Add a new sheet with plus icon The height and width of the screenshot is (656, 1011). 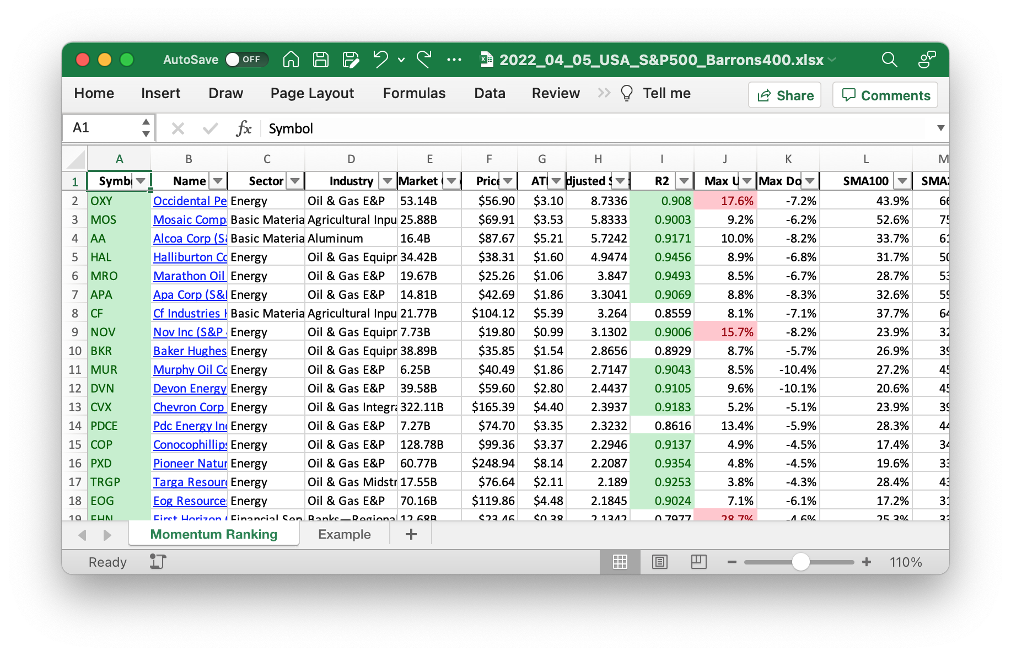point(411,534)
